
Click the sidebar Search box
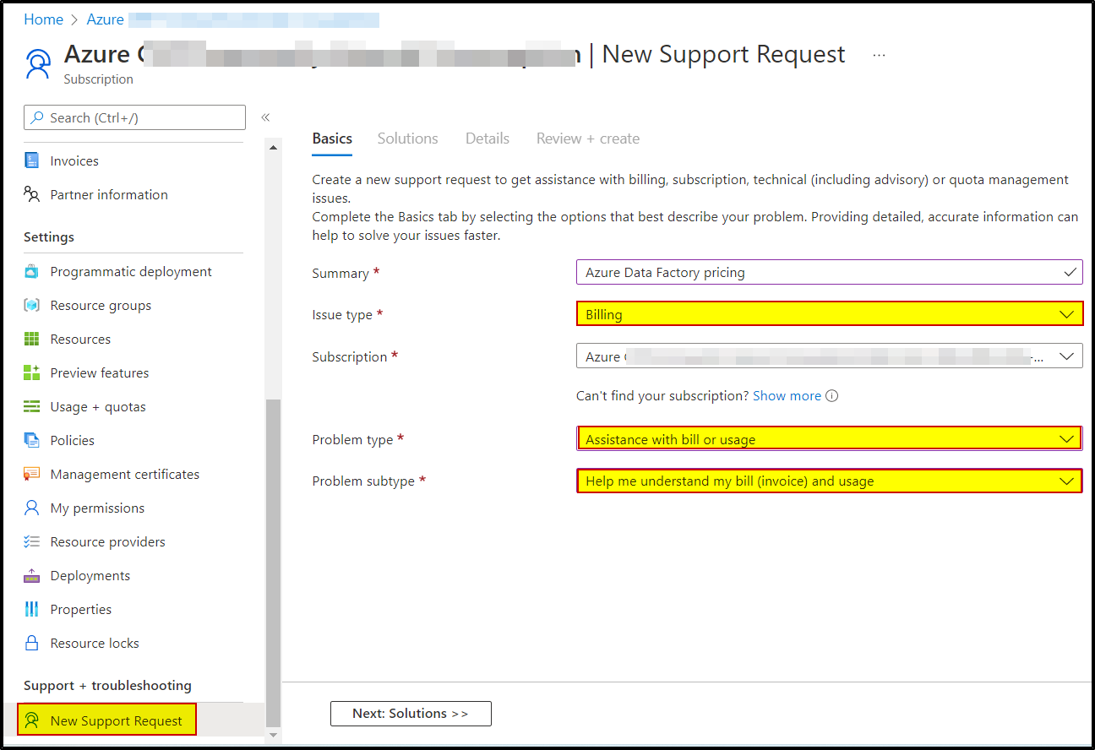[134, 117]
